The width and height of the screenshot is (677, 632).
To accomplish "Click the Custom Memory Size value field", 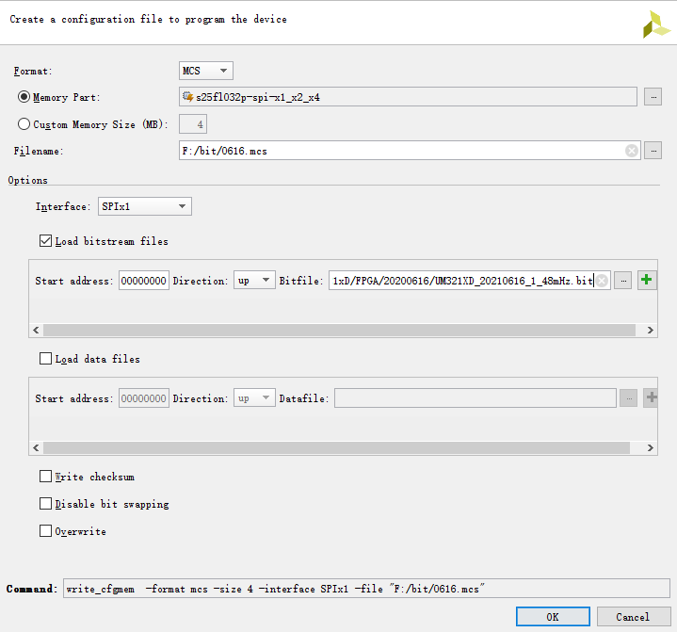I will click(x=193, y=124).
